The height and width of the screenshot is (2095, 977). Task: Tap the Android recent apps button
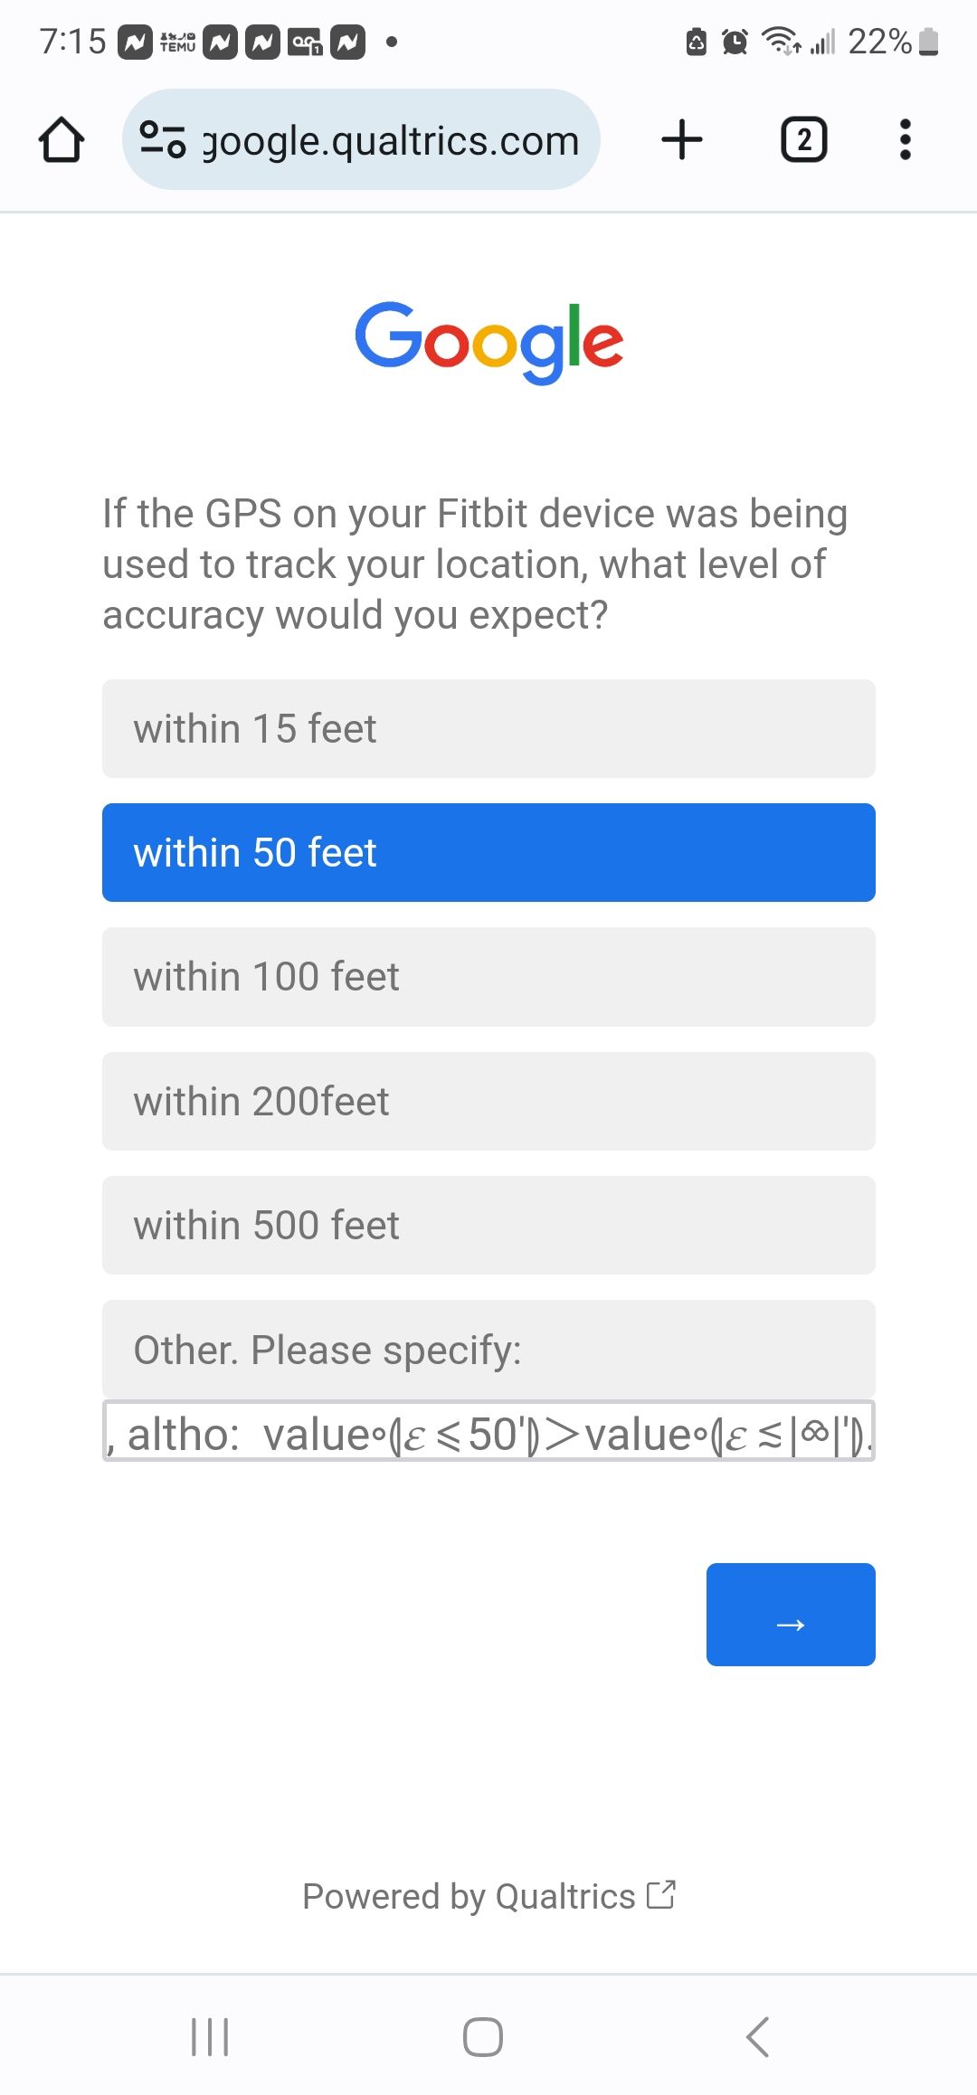coord(210,2037)
